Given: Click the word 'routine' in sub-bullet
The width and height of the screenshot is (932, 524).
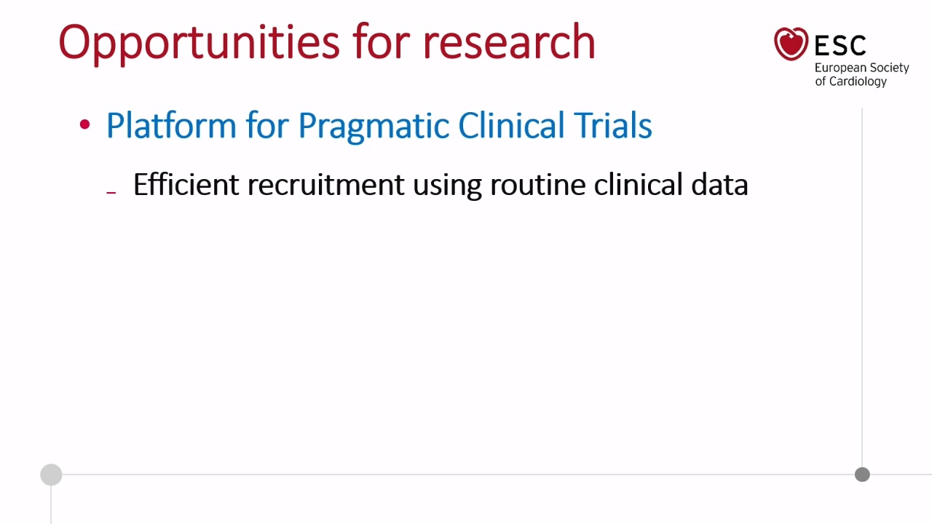Looking at the screenshot, I should [x=537, y=185].
